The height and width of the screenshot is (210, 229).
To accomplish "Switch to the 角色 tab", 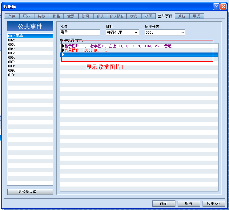I will pyautogui.click(x=12, y=16).
